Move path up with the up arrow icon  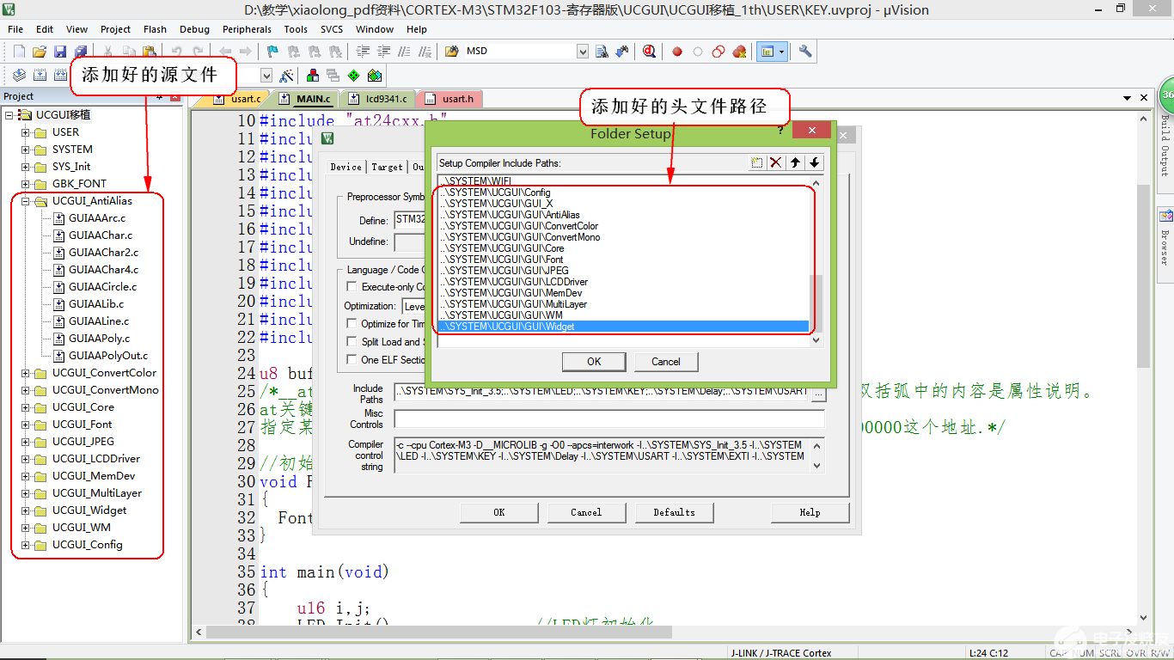[x=796, y=162]
